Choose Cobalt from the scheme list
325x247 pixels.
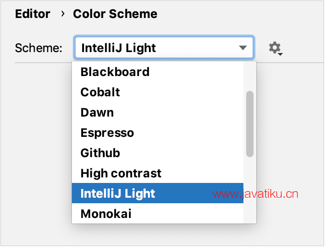100,92
